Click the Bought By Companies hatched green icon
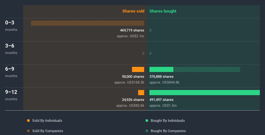The height and width of the screenshot is (135, 265). click(147, 131)
